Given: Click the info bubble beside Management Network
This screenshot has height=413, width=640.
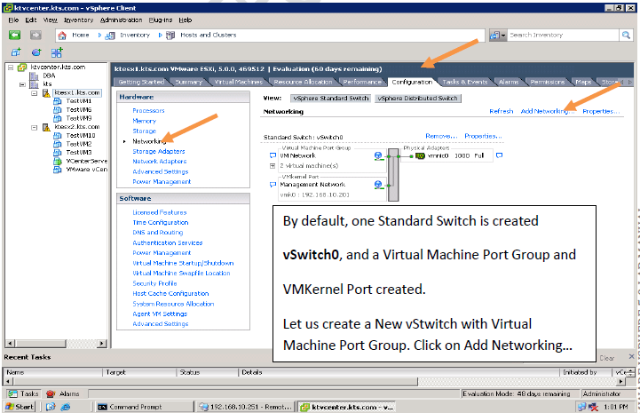Looking at the screenshot, I should [x=273, y=185].
